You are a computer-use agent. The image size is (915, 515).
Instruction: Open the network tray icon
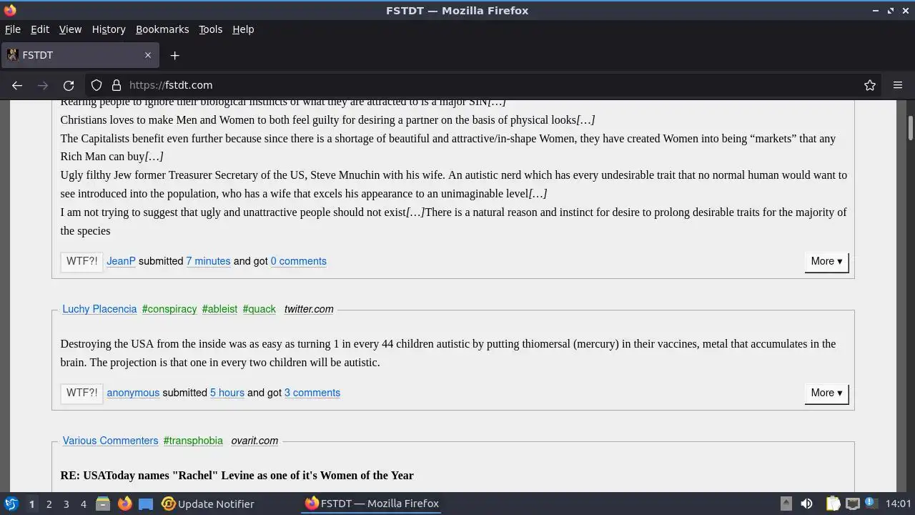[x=852, y=504]
